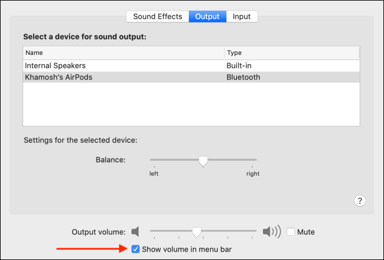Click the Bluetooth type cell
This screenshot has width=384, height=260.
(243, 77)
